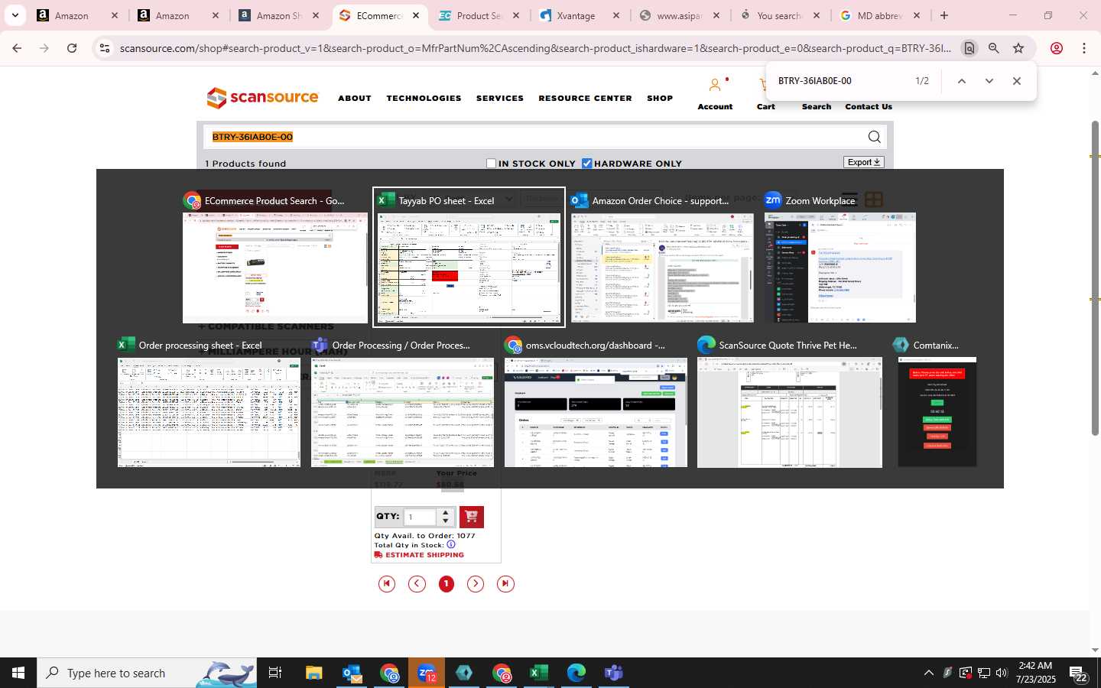Image resolution: width=1101 pixels, height=688 pixels.
Task: Click the ScanSource logo
Action: coord(262,98)
